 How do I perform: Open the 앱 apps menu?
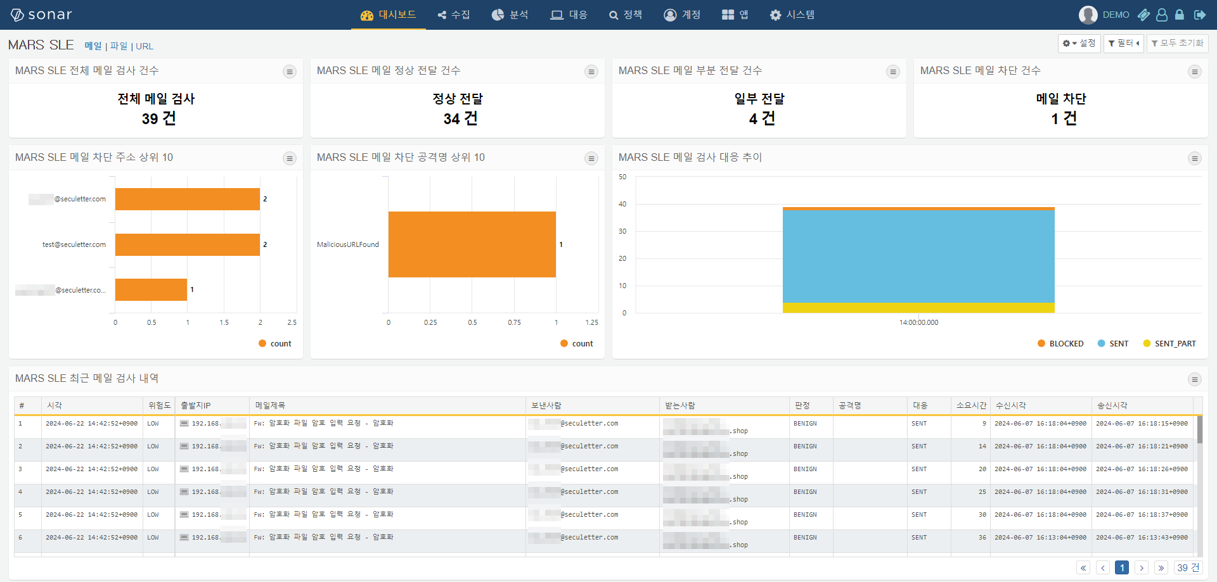pos(735,15)
